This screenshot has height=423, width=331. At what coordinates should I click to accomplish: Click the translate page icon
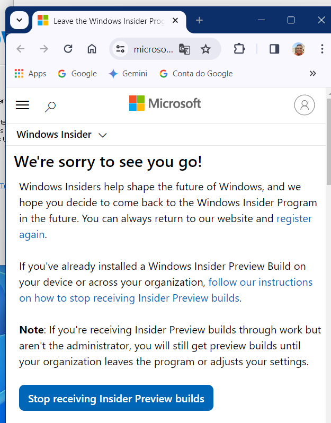184,49
